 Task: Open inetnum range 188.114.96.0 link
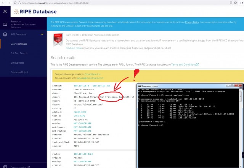pos(92,86)
